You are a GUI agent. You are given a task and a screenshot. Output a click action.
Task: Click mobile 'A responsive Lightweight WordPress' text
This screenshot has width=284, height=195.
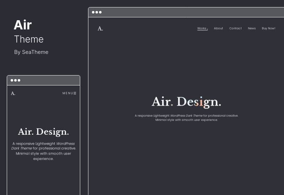43,144
